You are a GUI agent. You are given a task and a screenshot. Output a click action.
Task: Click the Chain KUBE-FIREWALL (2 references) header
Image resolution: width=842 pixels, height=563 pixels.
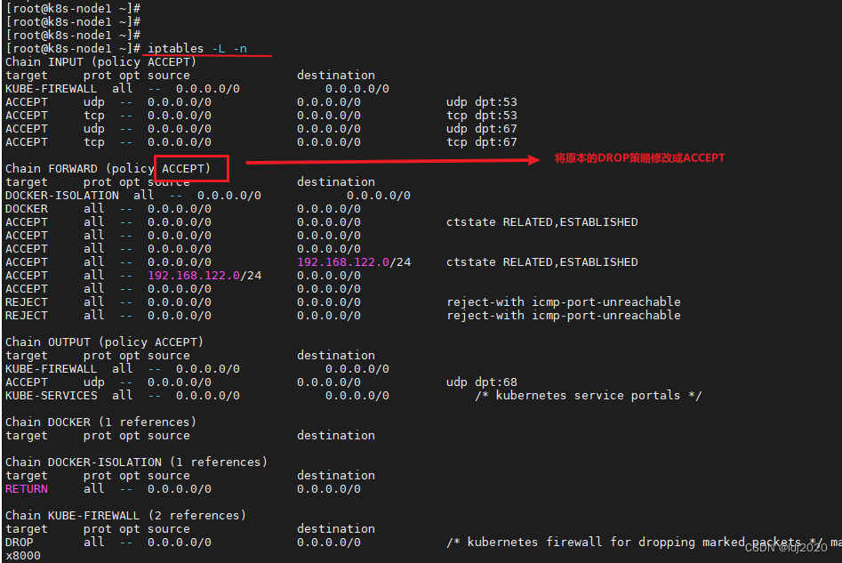pyautogui.click(x=125, y=515)
